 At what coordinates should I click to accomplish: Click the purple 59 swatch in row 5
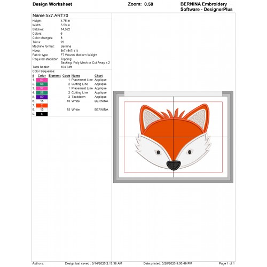42,97
